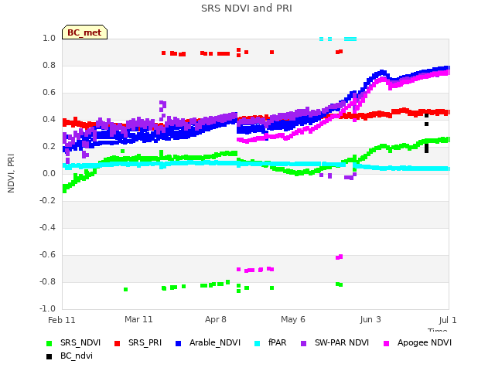The width and height of the screenshot is (495, 371).
Task: Click the -0.8 y-axis tick label
Action: [x=47, y=281]
